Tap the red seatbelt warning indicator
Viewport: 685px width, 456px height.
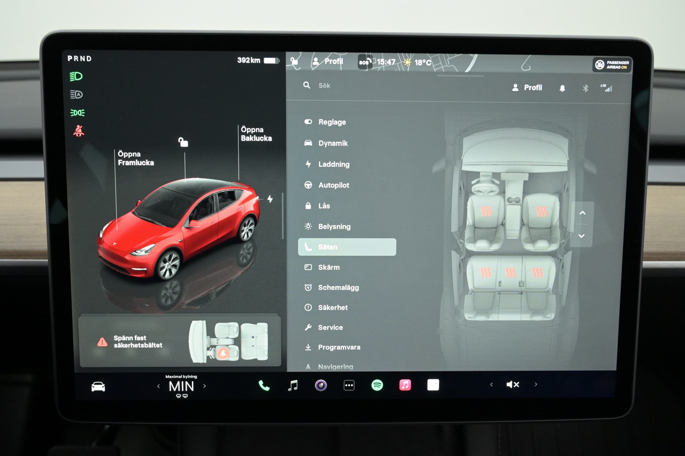point(78,131)
